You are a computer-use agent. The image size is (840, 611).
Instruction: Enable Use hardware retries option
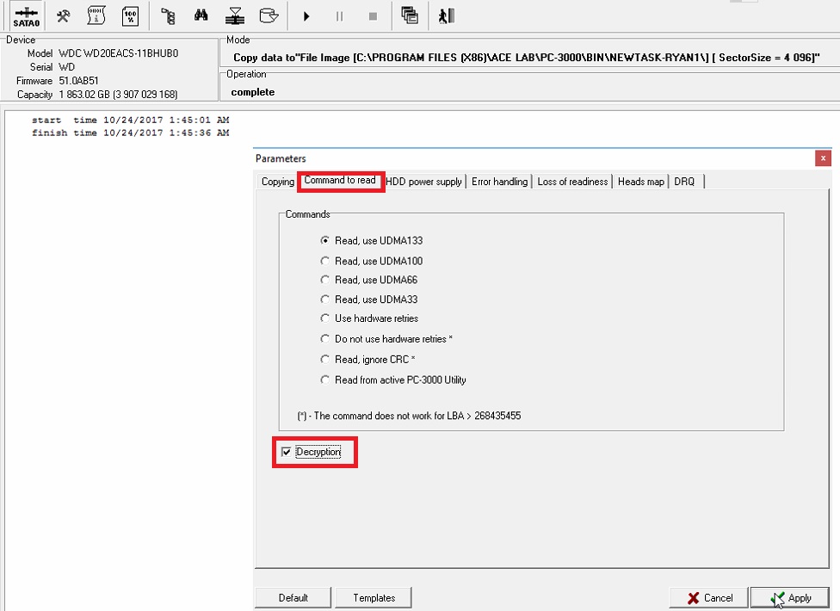pyautogui.click(x=369, y=318)
